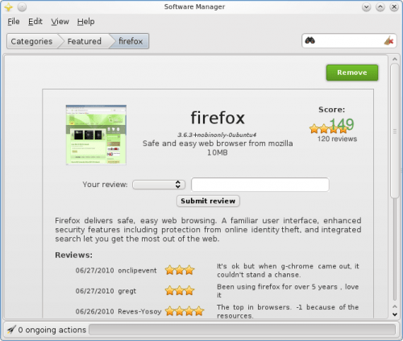Viewport: 403px width, 341px height.
Task: Open the Your review rating dropdown
Action: tap(159, 185)
